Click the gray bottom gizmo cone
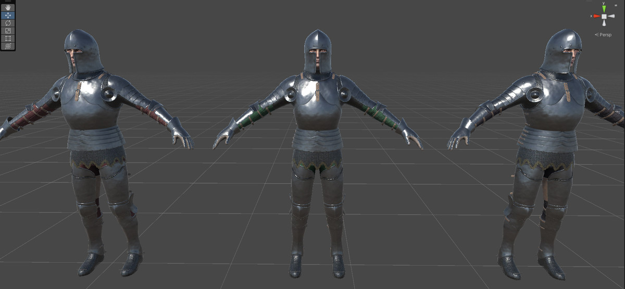The image size is (625, 289). click(604, 24)
